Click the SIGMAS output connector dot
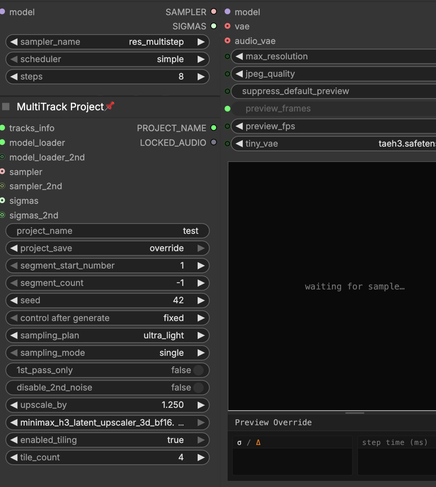Screen dimensions: 436x487 214,26
